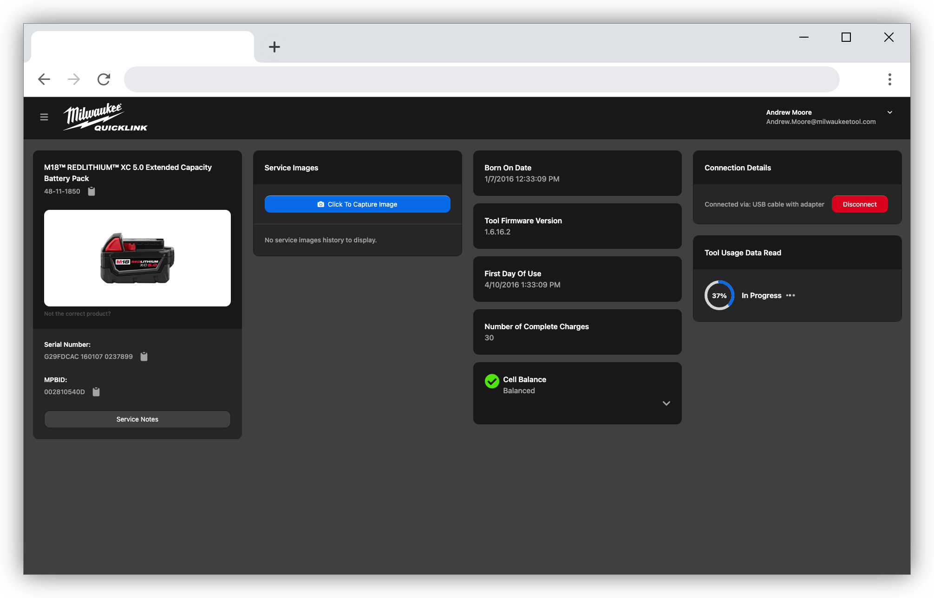Click the Service Images heading
This screenshot has height=598, width=934.
coord(291,168)
